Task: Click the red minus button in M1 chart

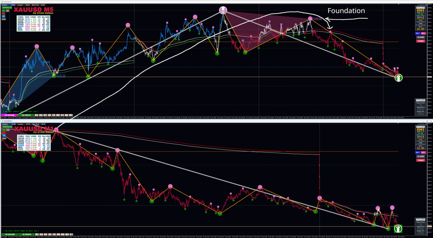Action: (4, 133)
